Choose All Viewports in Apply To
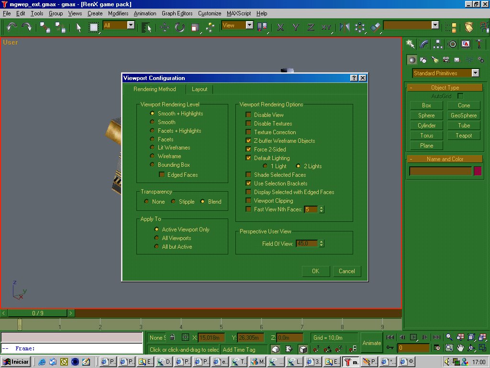Image resolution: width=490 pixels, height=368 pixels. 156,238
